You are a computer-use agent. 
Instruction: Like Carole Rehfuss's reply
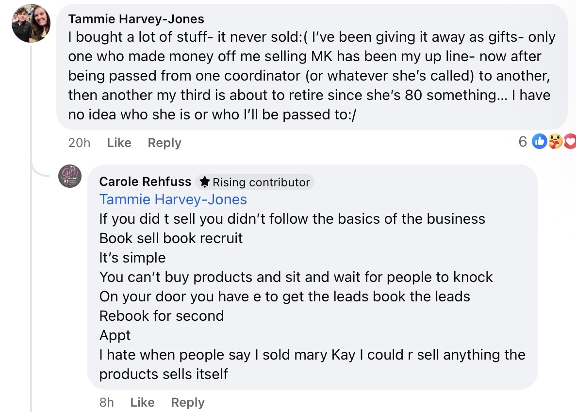142,402
